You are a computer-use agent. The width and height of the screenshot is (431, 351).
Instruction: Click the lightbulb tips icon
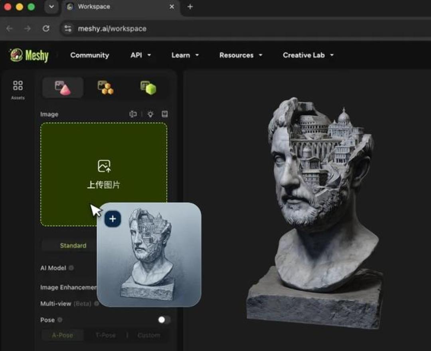[x=150, y=114]
